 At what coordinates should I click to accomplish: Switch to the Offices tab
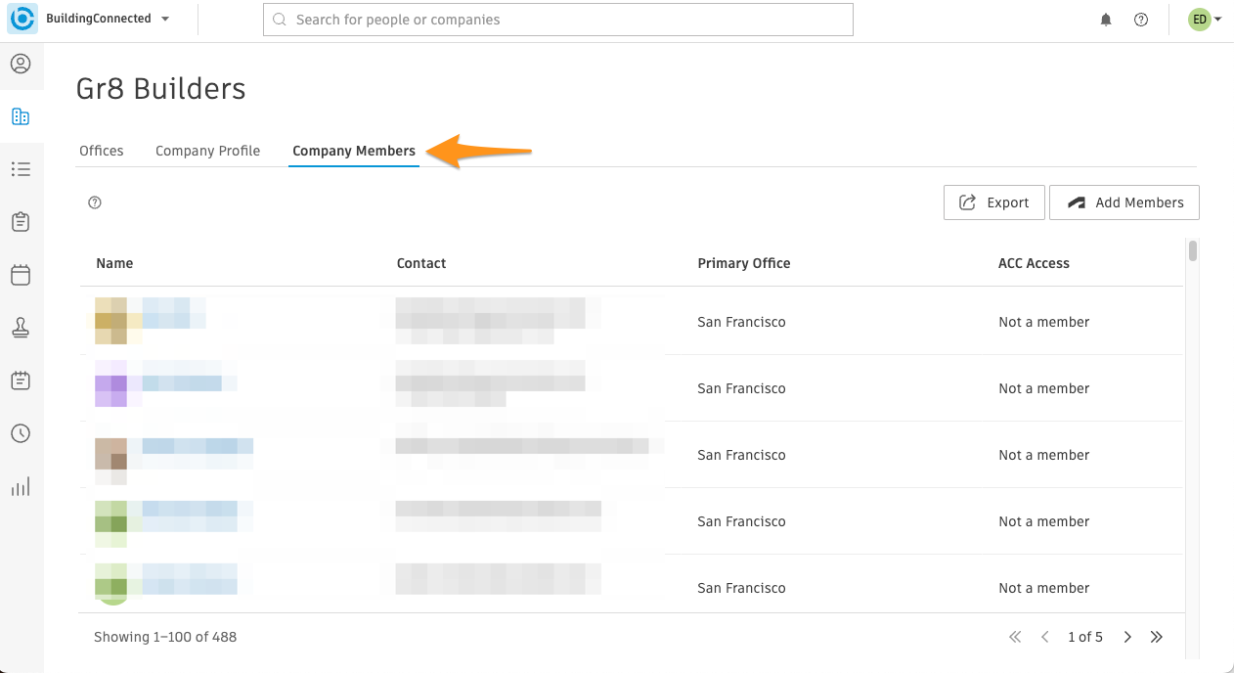[102, 151]
